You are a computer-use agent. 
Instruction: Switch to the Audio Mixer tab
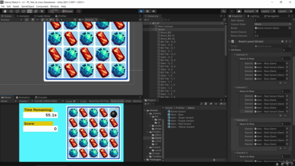tap(42, 16)
